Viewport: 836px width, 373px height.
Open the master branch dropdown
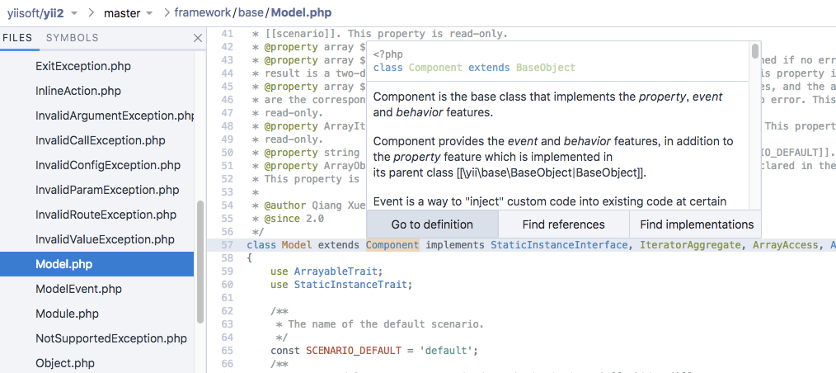pos(128,13)
